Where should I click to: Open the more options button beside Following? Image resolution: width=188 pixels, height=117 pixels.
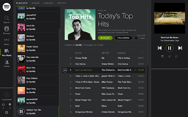point(136,38)
